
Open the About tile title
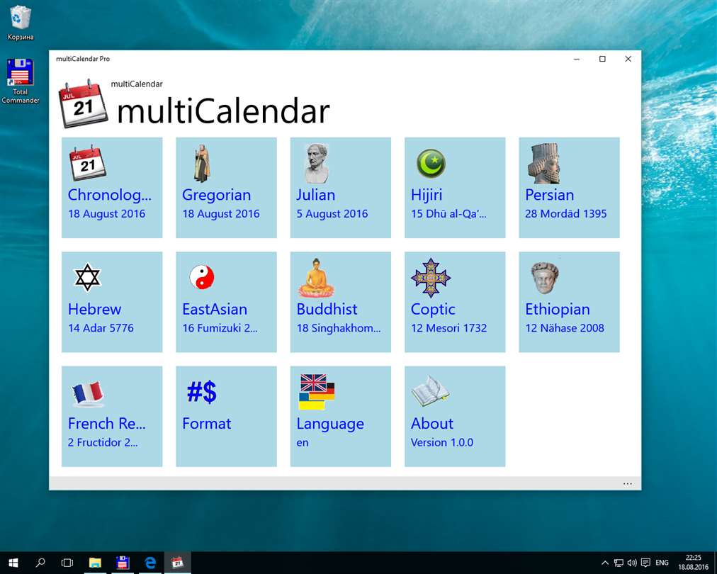[x=432, y=424]
